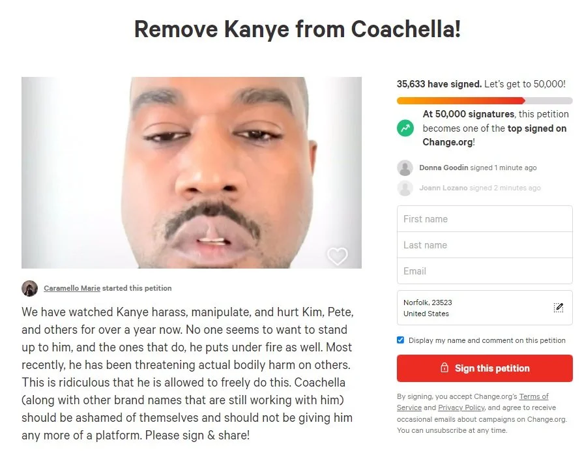Click Donna Goodin's avatar icon
Viewport: 582px width, 457px height.
pyautogui.click(x=405, y=168)
